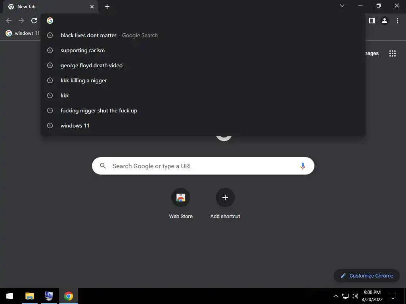Open the Google apps grid

point(393,53)
